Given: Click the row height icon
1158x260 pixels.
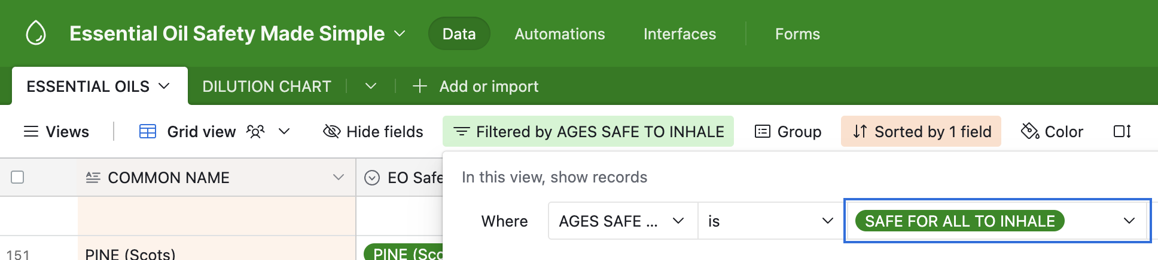Looking at the screenshot, I should [1122, 132].
